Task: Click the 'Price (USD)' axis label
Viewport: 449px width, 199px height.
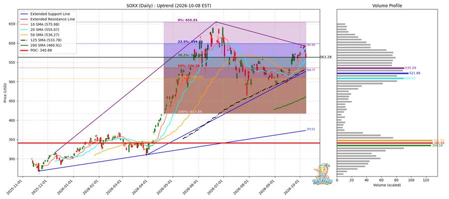Action: coord(5,93)
